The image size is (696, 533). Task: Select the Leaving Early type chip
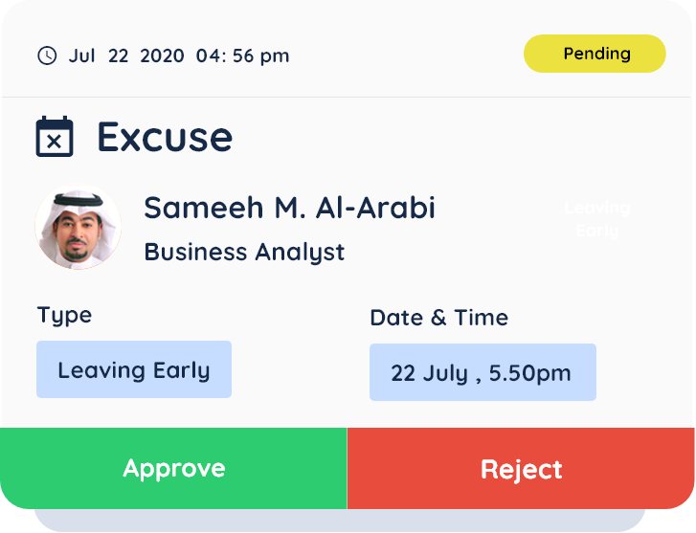[x=134, y=369]
